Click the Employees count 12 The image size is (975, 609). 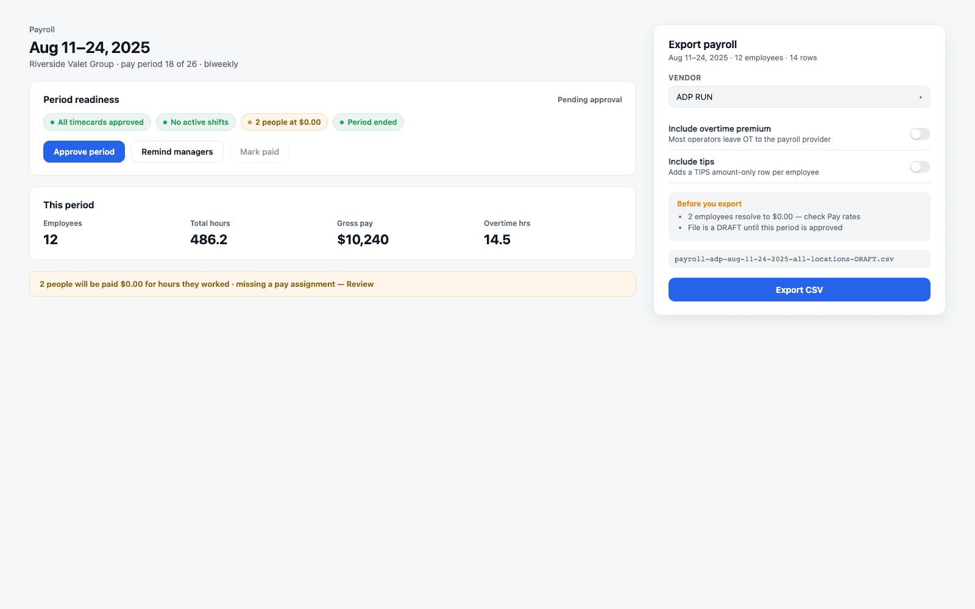[x=51, y=240]
